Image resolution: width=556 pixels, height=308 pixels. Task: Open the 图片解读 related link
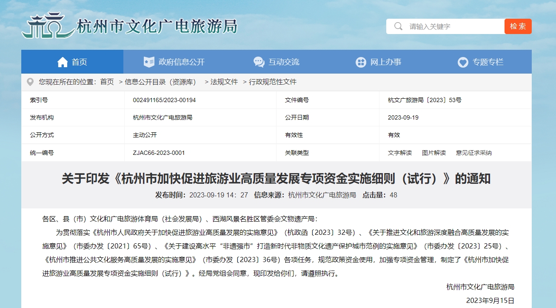click(433, 153)
